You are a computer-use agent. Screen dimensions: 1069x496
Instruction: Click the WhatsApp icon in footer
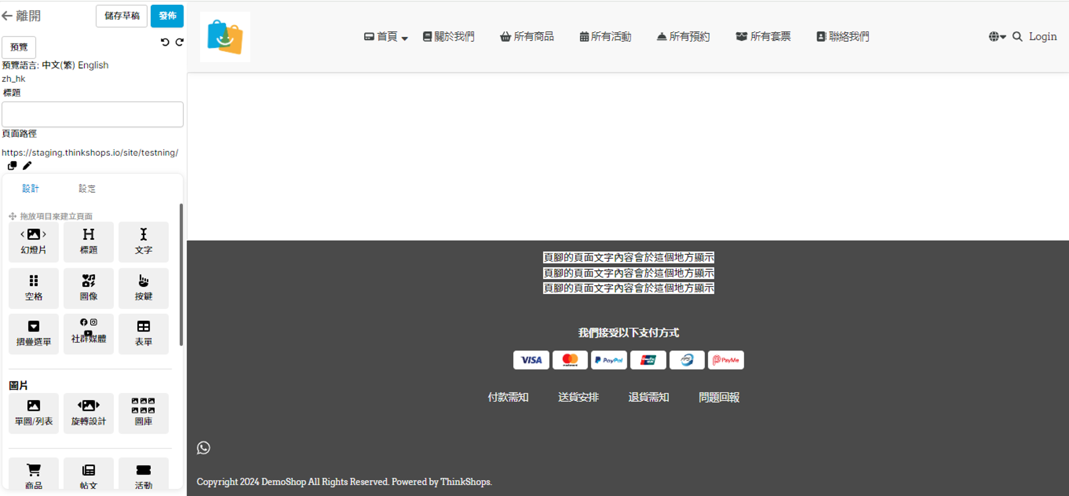[203, 448]
